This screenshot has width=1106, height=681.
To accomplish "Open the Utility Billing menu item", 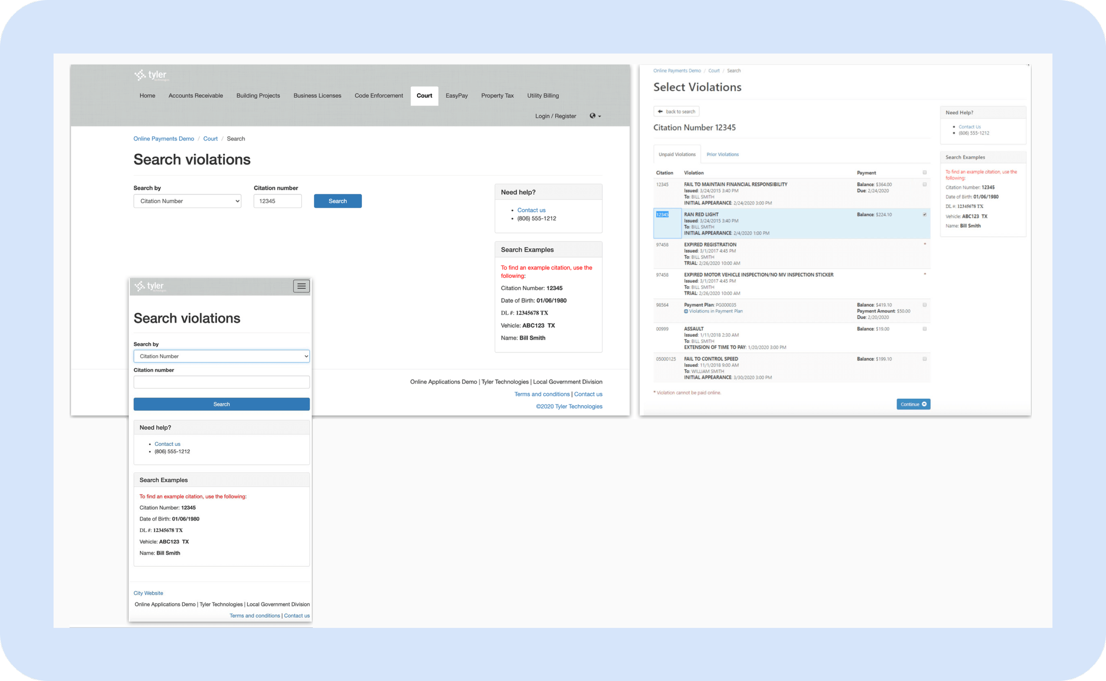I will [x=542, y=95].
